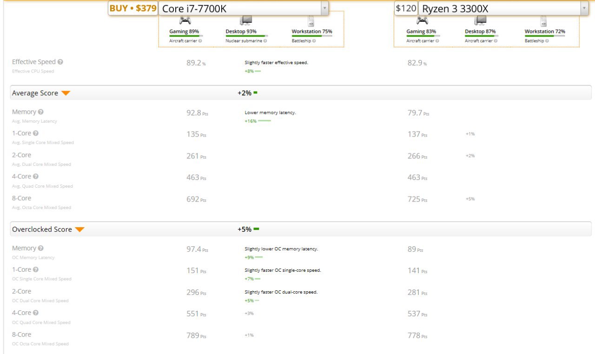Open help icon beside Avg. Single Core 1-Core
Viewport: 595px width, 354px height.
36,133
